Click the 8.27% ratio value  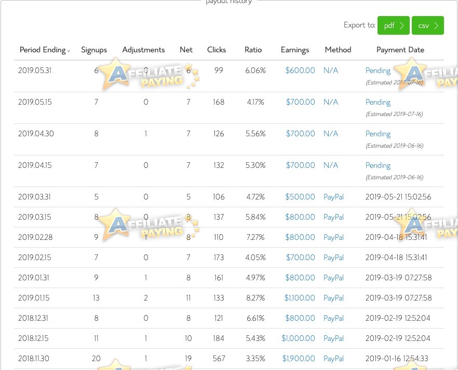255,297
